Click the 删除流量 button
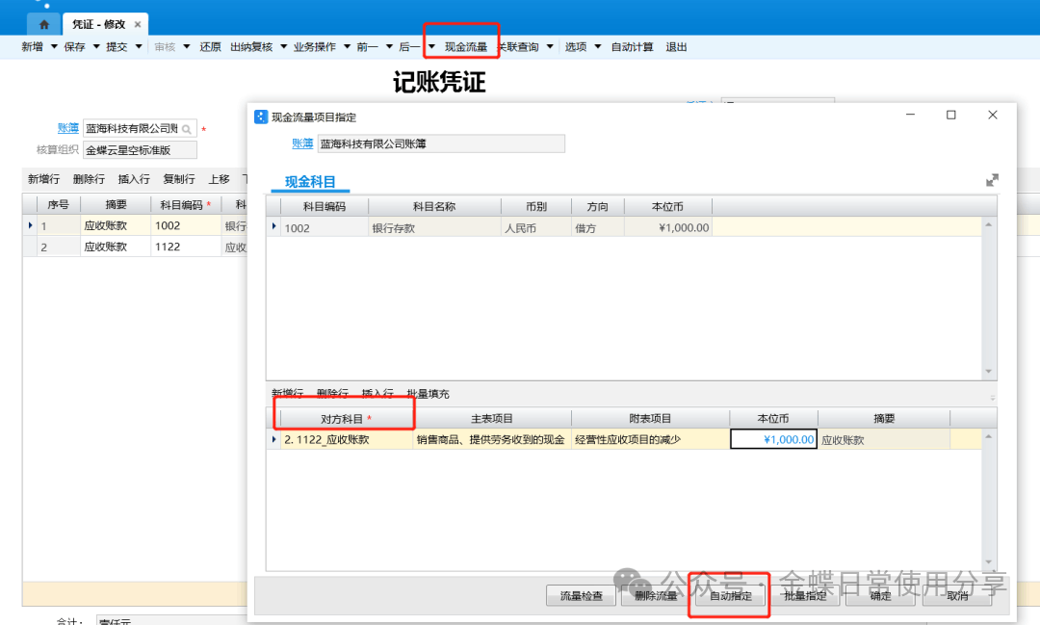The image size is (1040, 625). coord(656,596)
